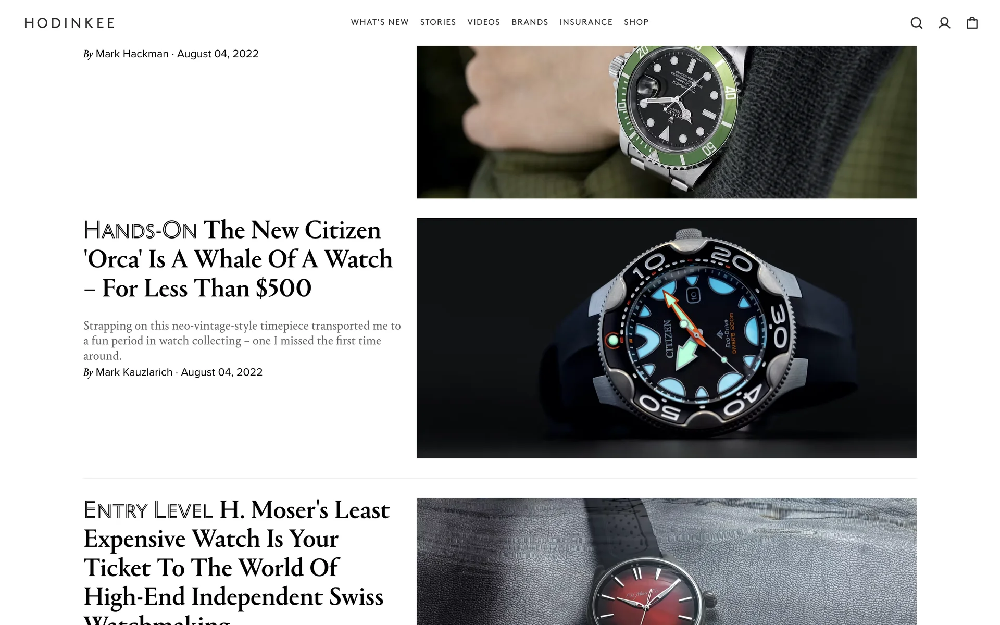Select the Hands-On category label

(140, 230)
